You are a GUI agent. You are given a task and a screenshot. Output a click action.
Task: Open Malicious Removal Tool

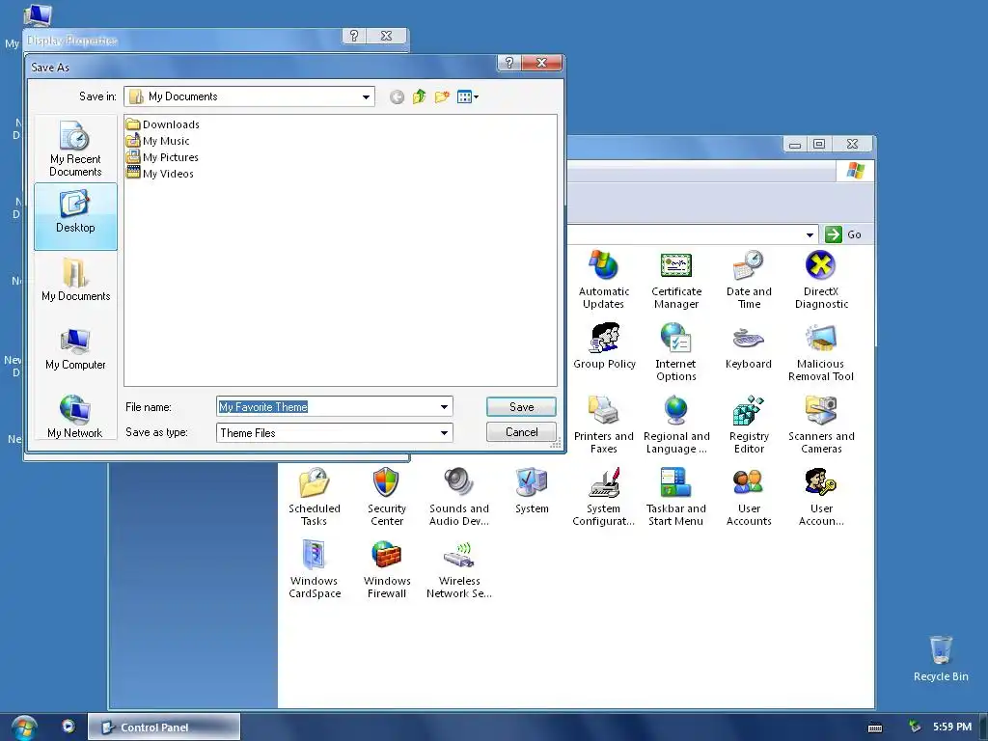pos(821,351)
